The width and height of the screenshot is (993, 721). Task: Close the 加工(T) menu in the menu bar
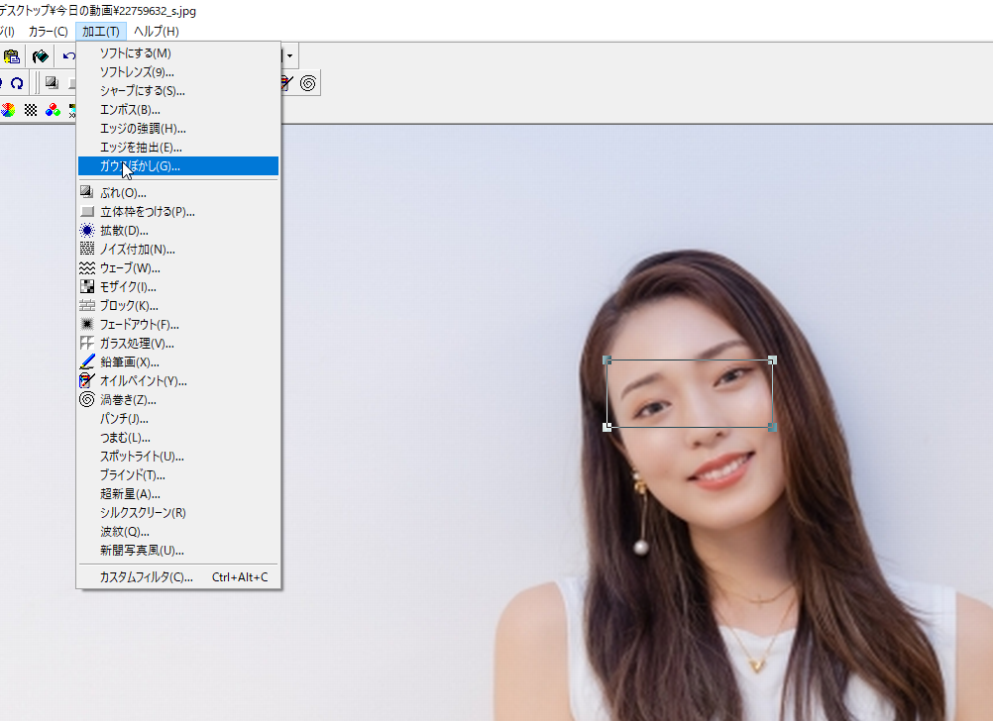click(101, 31)
